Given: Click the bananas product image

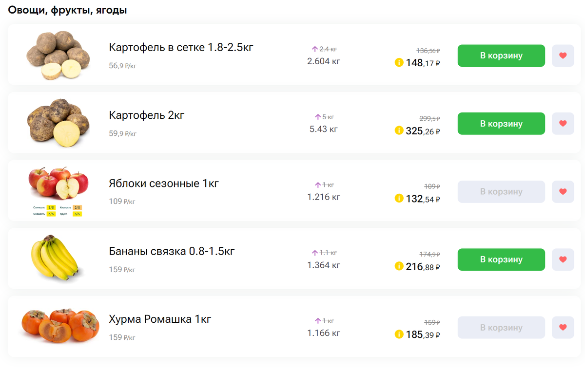Looking at the screenshot, I should point(55,258).
